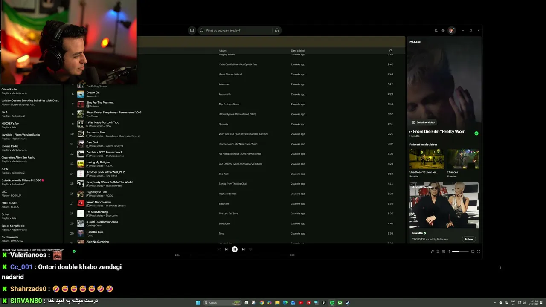Screen dimensions: 546x307
Task: Toggle shuffle in the player bar
Action: pos(219,249)
